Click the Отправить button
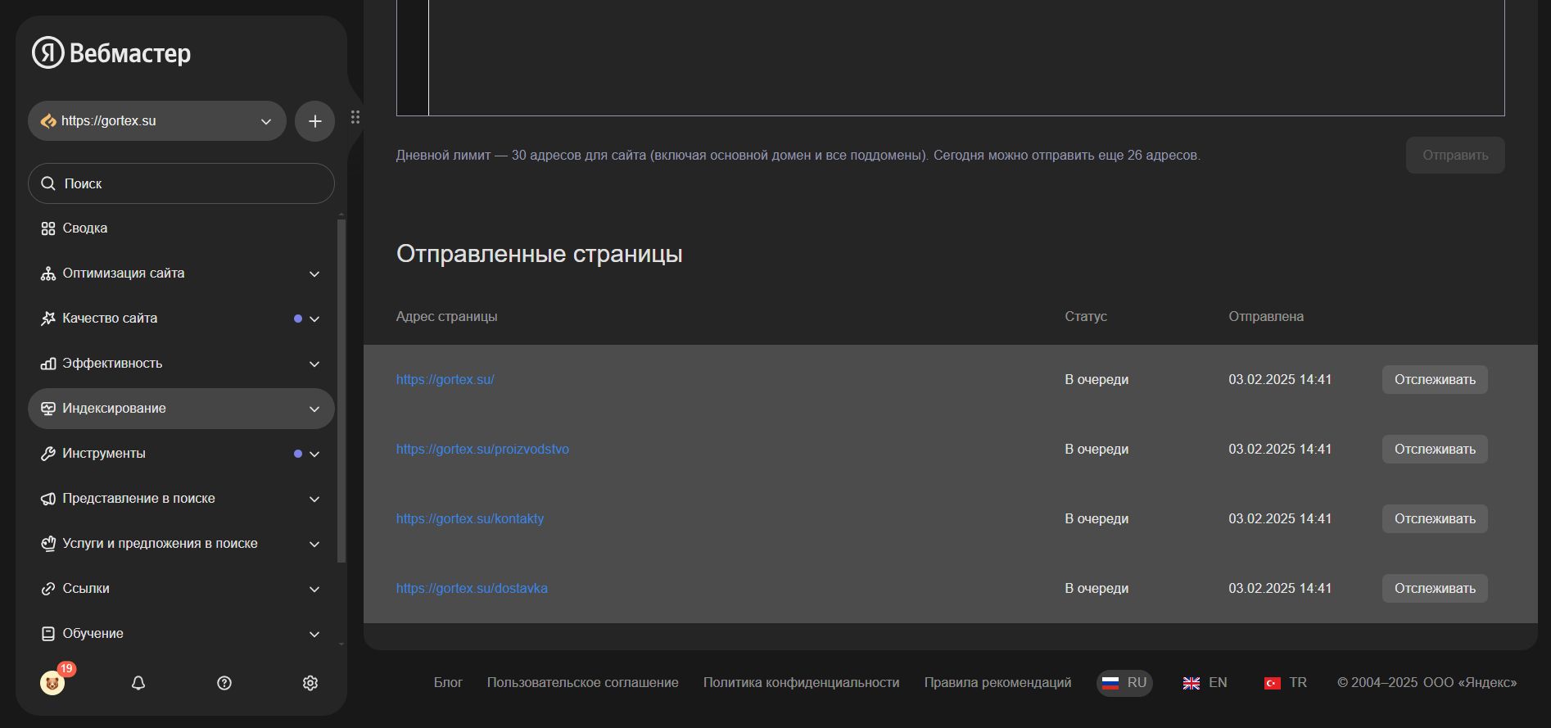The image size is (1551, 728). click(x=1455, y=155)
